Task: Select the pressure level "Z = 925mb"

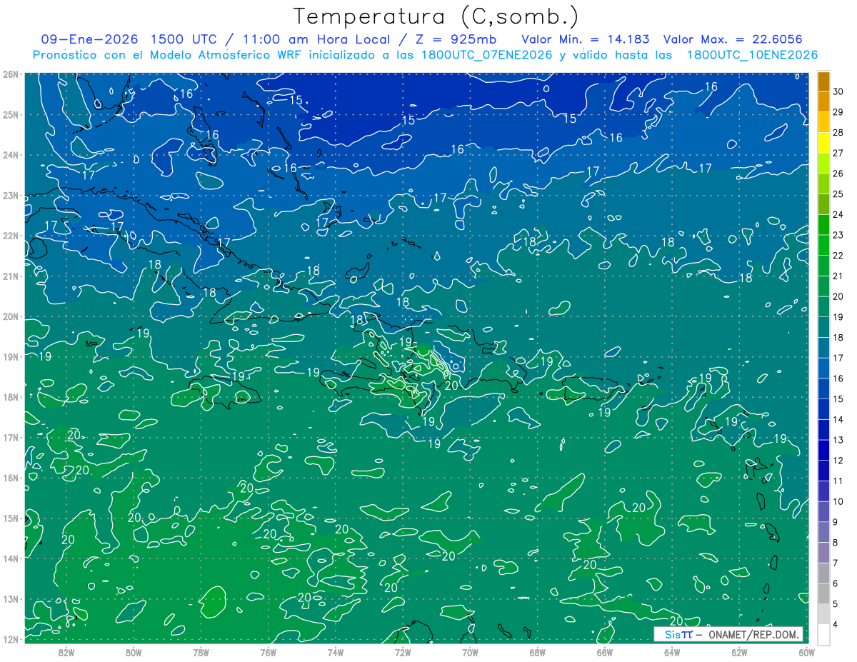Action: pyautogui.click(x=455, y=39)
